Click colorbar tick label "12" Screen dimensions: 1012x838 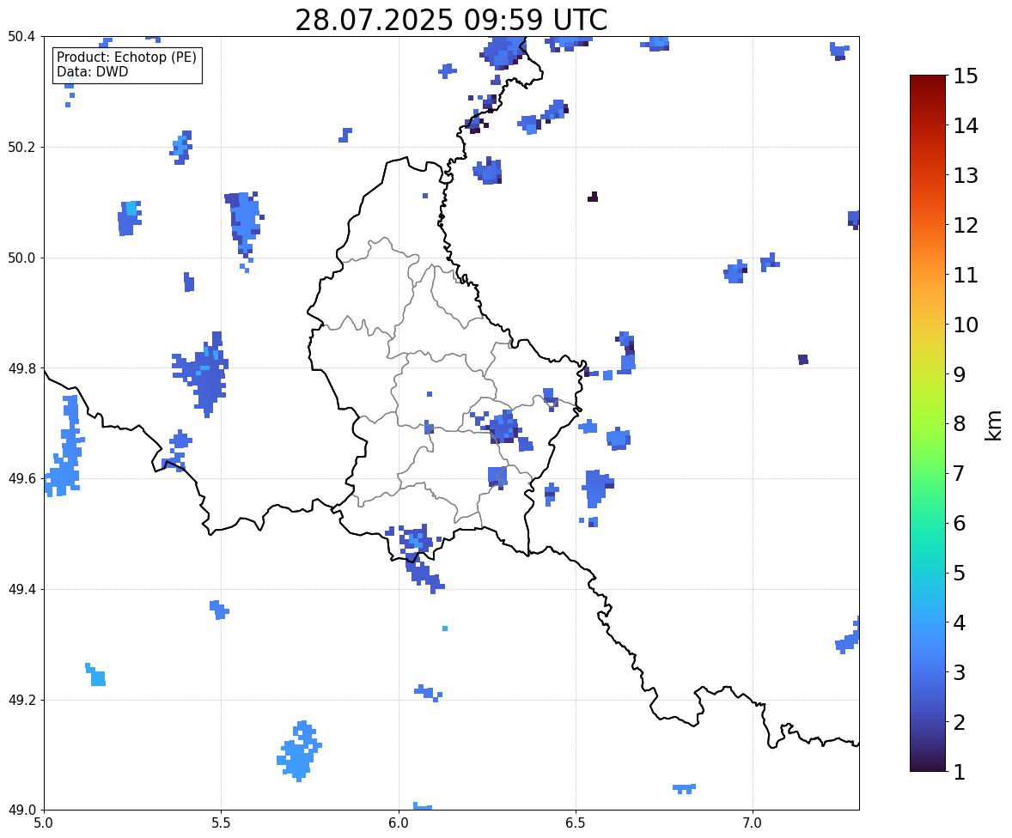click(966, 225)
